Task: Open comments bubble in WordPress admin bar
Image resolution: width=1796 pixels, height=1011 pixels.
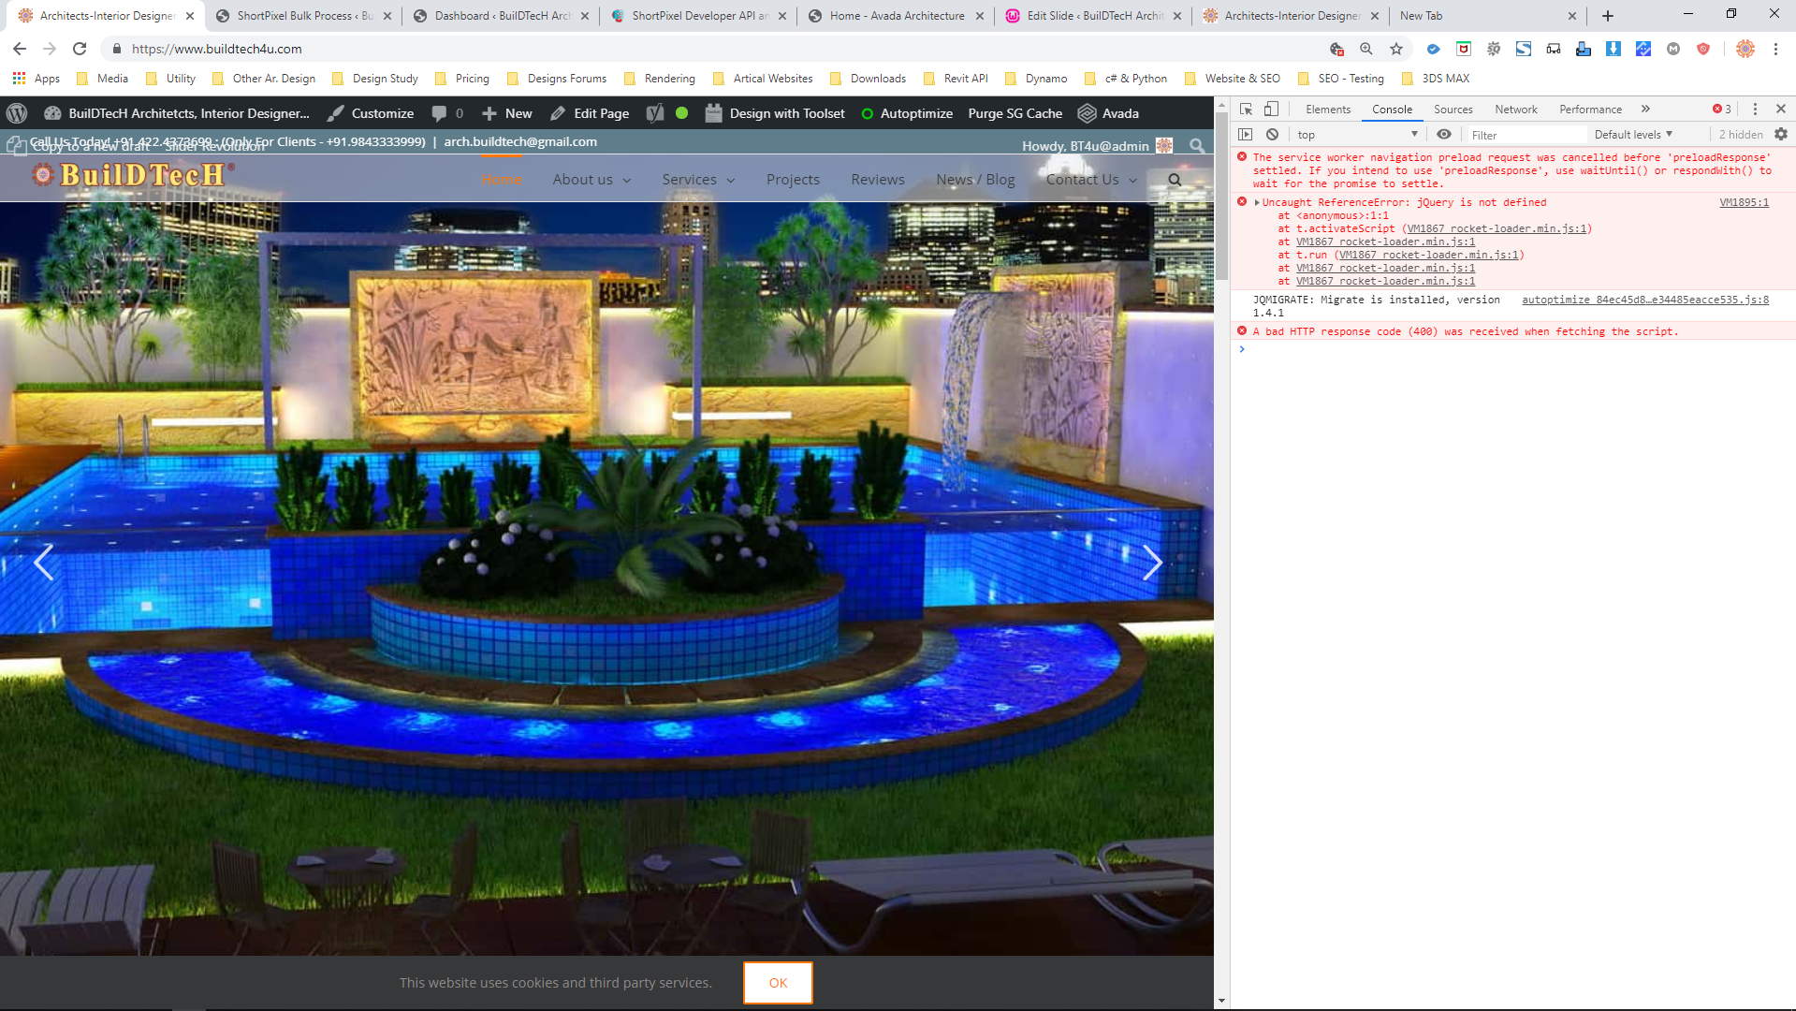Action: (447, 113)
